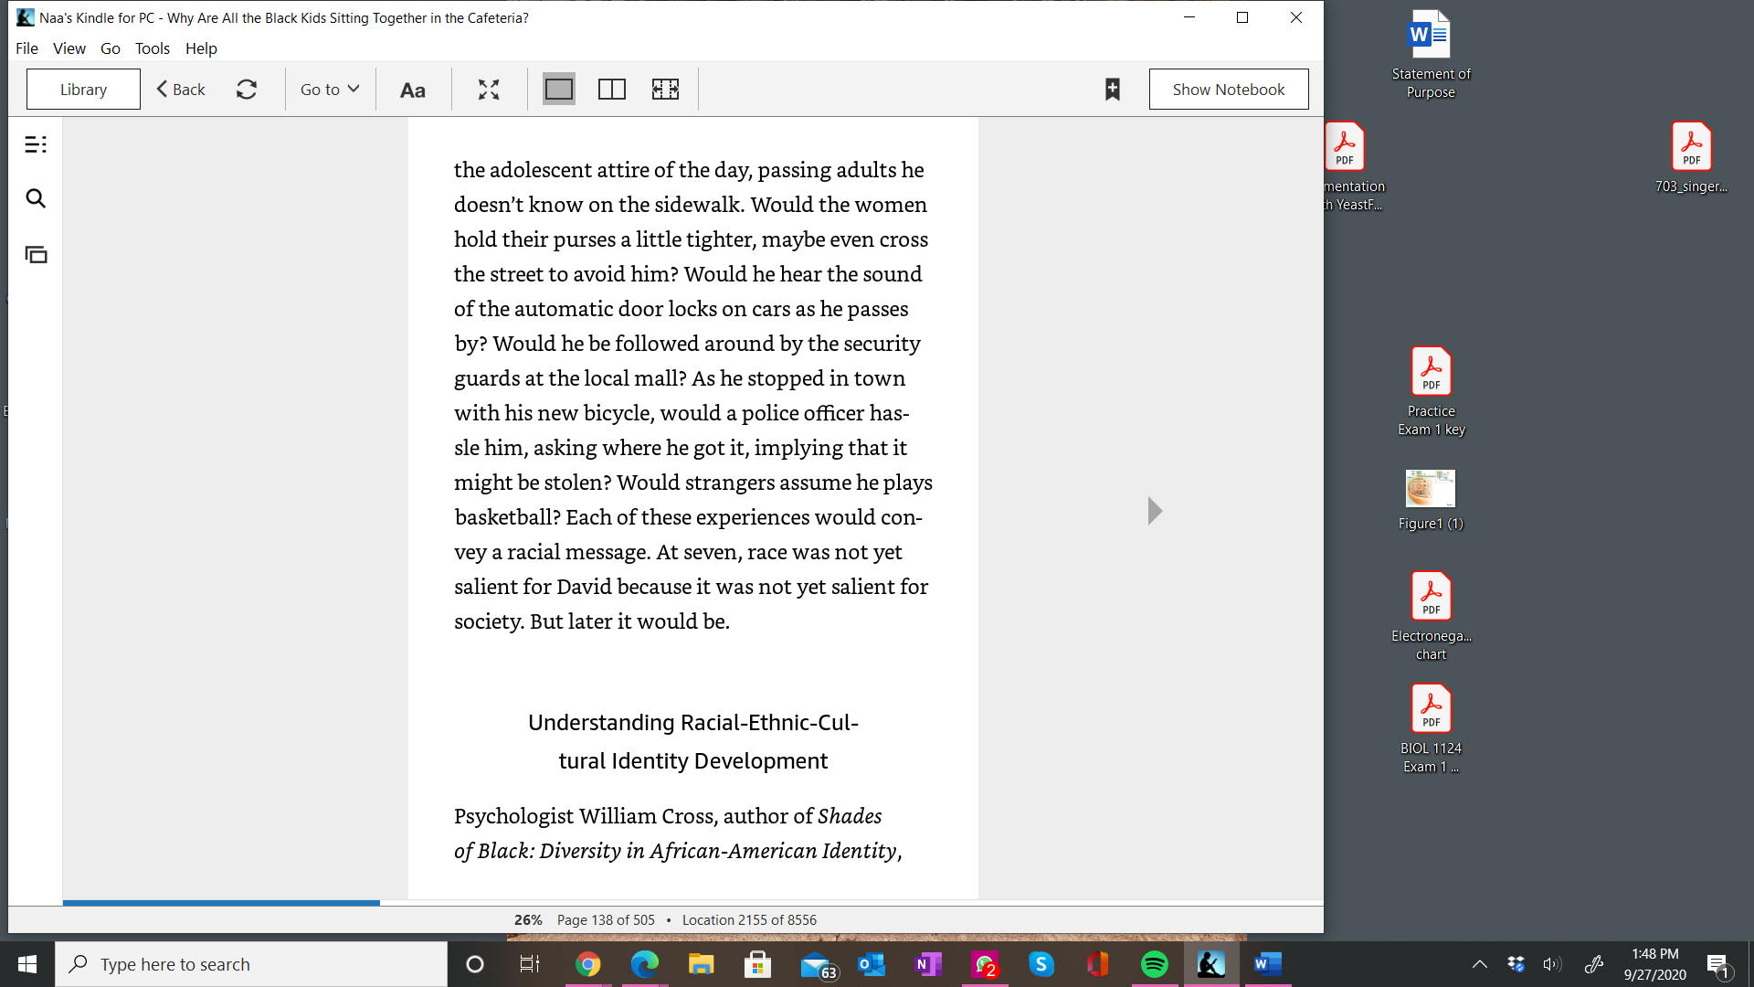The image size is (1754, 987).
Task: Open the Aa font settings
Action: click(413, 90)
